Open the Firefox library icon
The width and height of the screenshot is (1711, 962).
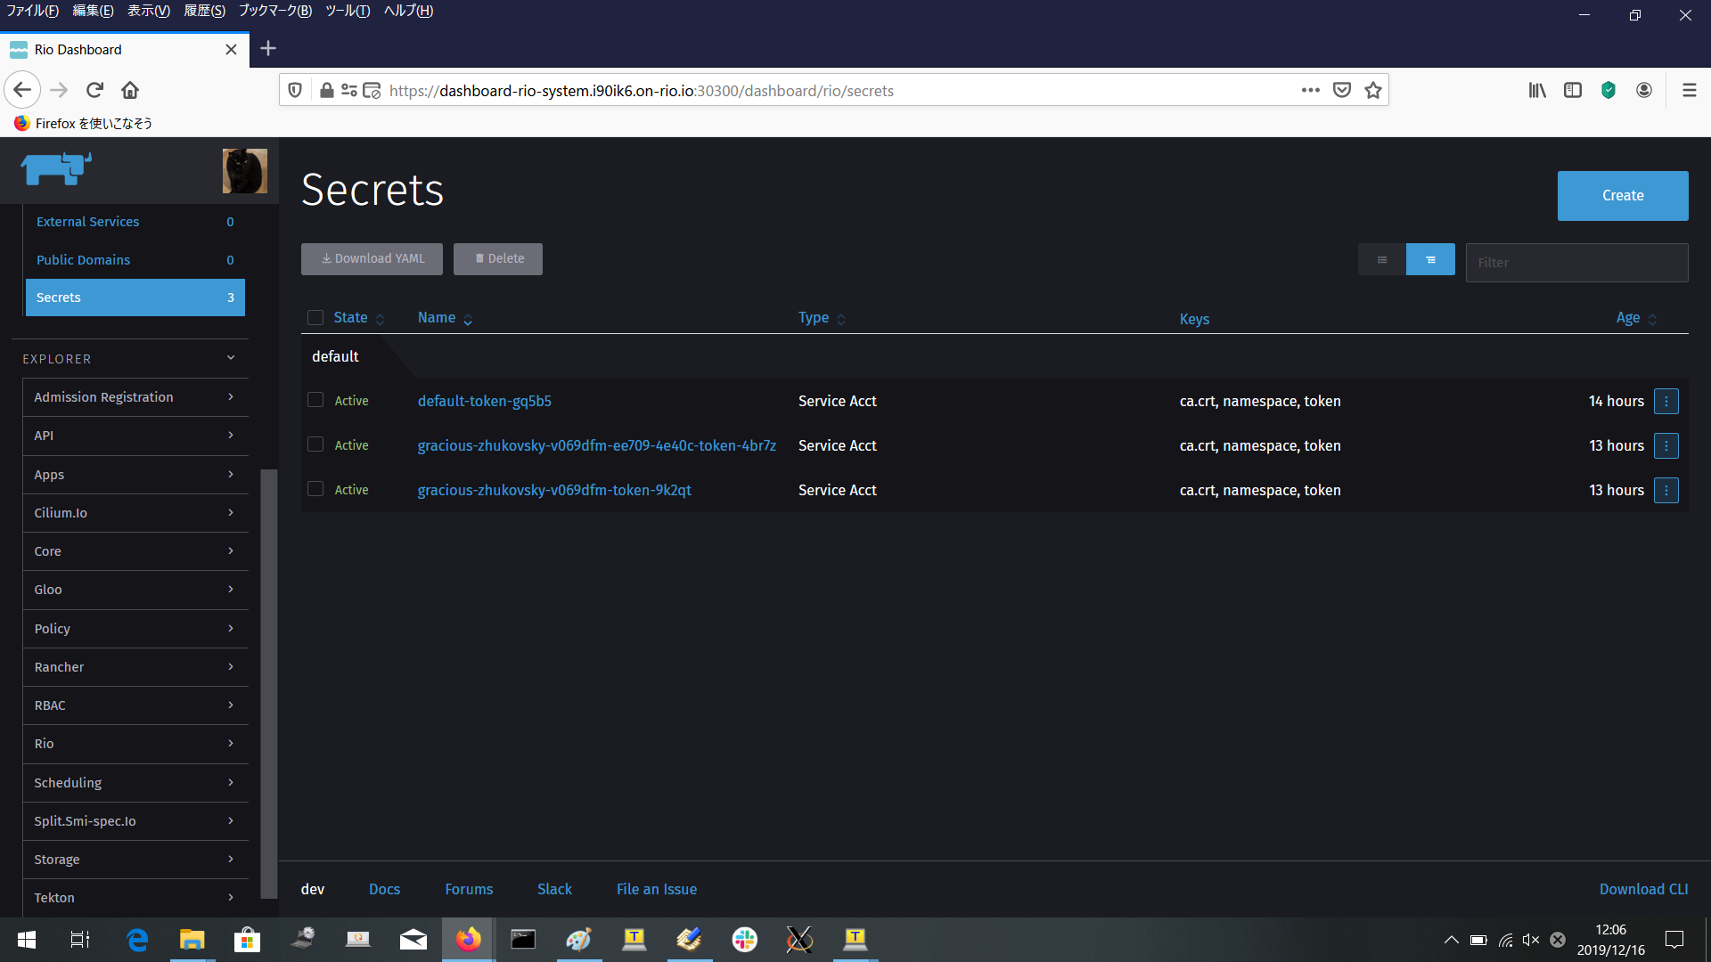tap(1536, 90)
